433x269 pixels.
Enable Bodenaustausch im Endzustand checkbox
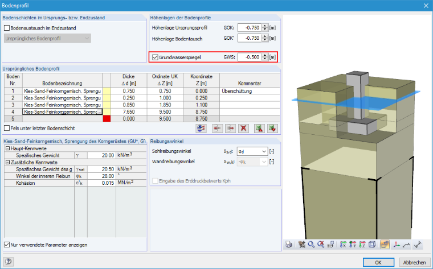7,28
